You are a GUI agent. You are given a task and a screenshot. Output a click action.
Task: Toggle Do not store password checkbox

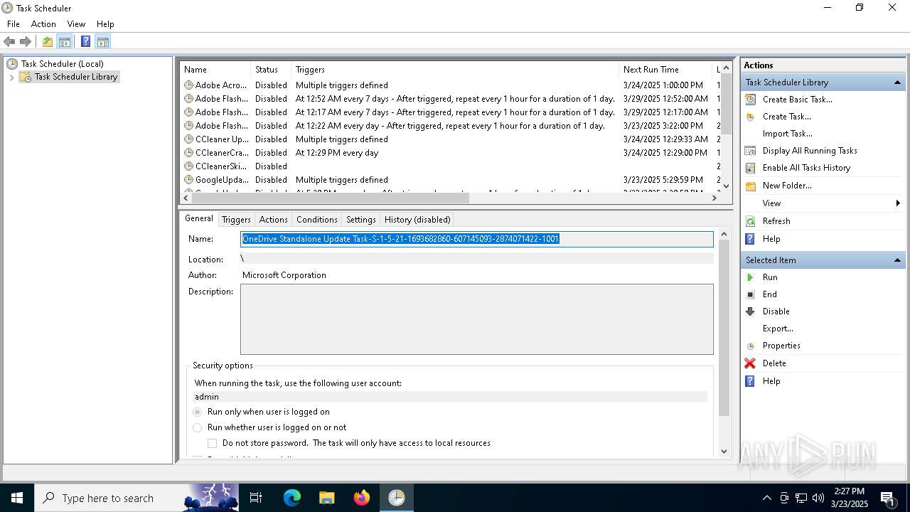point(212,443)
